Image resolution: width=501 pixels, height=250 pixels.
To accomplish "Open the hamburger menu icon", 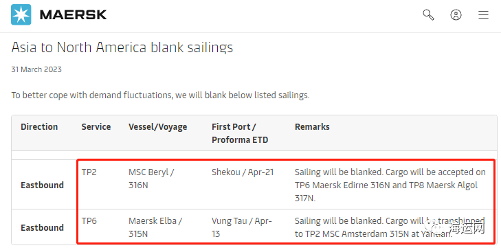I will pyautogui.click(x=483, y=14).
